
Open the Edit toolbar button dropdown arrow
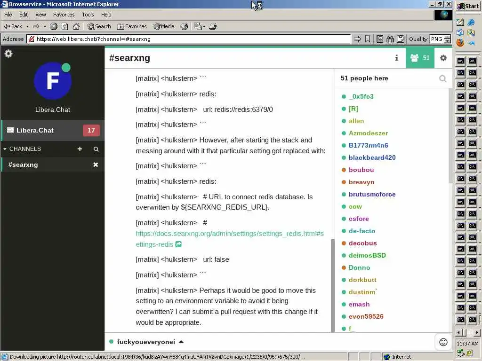204,26
